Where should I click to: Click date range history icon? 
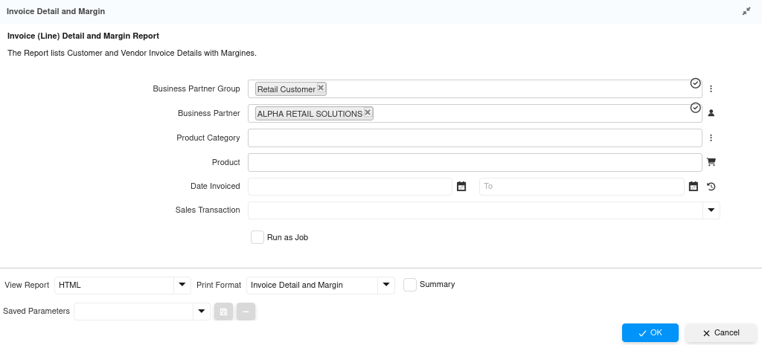(x=711, y=187)
